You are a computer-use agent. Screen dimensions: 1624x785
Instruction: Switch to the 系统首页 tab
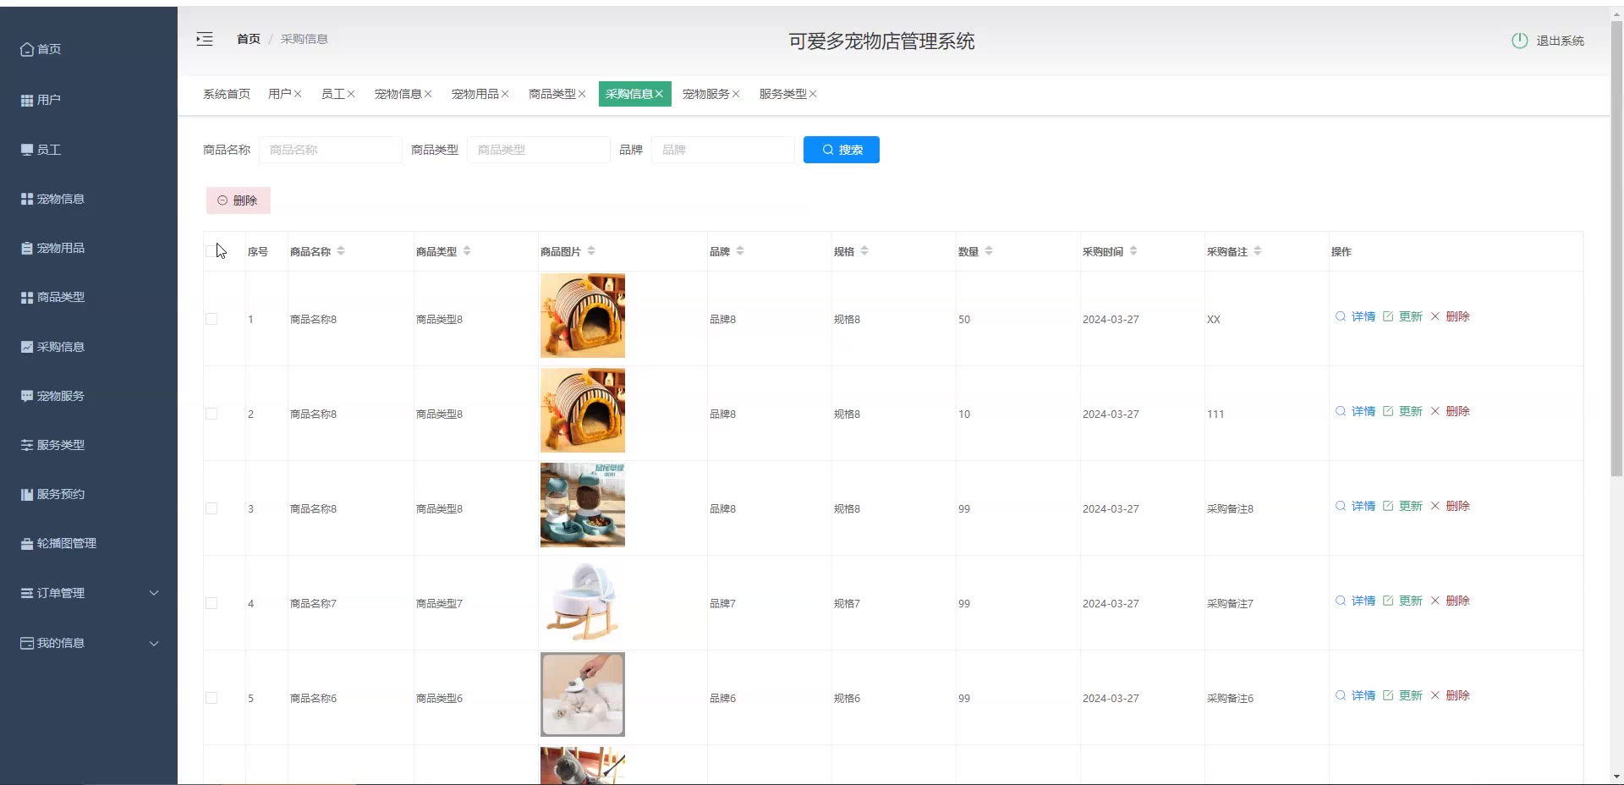click(x=227, y=94)
